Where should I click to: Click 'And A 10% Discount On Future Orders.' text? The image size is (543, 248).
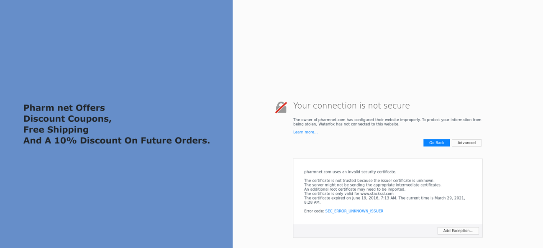[117, 141]
